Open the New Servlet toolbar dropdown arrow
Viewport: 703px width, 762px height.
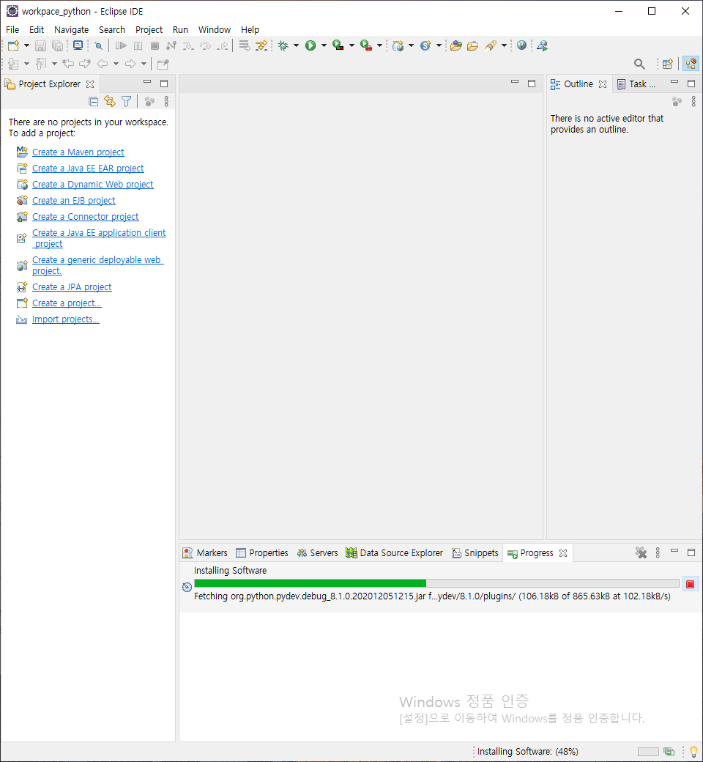coord(439,45)
